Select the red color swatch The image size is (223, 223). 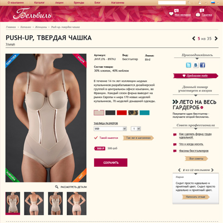click(x=122, y=113)
